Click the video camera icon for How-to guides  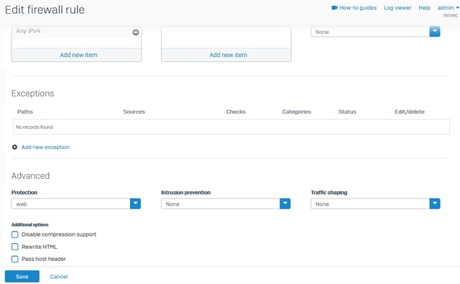(x=334, y=8)
